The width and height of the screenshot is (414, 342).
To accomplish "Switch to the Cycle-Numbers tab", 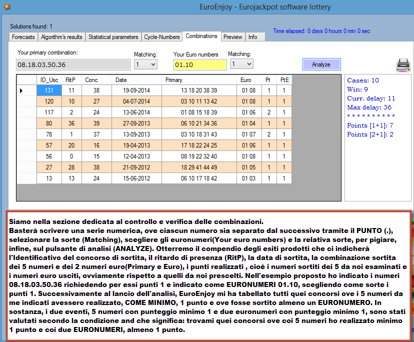I will click(162, 37).
